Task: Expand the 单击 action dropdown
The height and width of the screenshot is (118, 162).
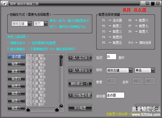Action: click(145, 70)
